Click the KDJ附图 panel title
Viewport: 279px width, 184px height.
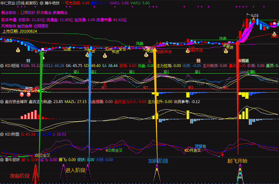(x=12, y=134)
